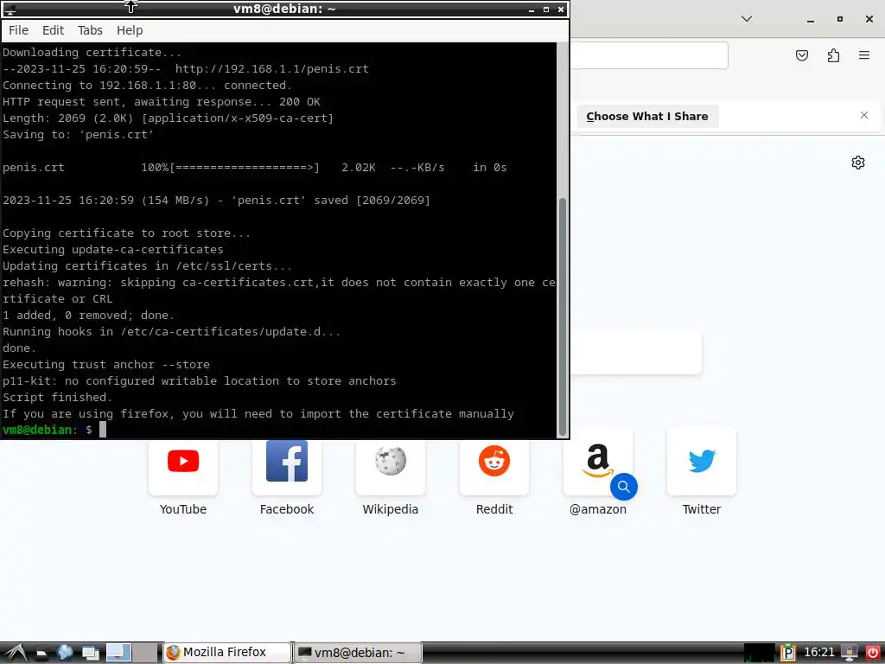Open the Help menu in terminal
This screenshot has height=664, width=885.
coord(130,30)
